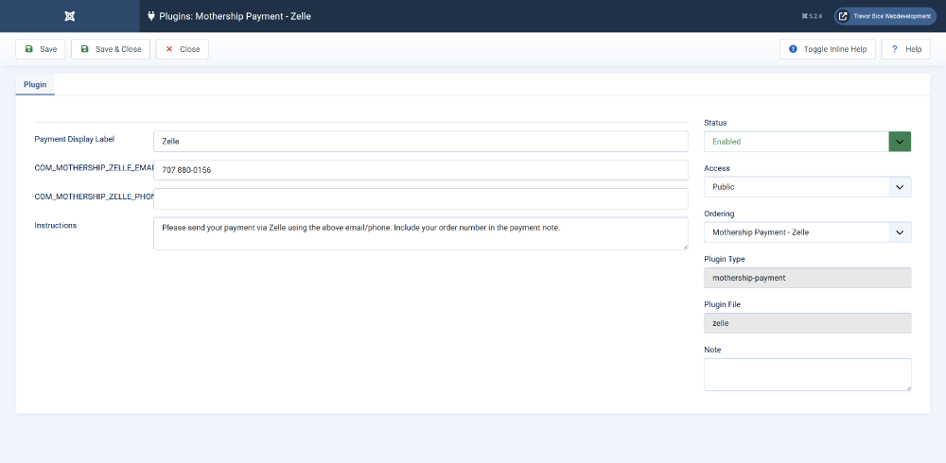Click the Plugin Type label
Image resolution: width=946 pixels, height=463 pixels.
coord(725,259)
